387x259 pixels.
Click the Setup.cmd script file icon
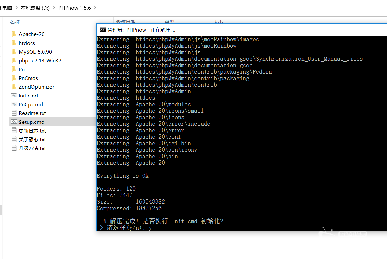[14, 122]
